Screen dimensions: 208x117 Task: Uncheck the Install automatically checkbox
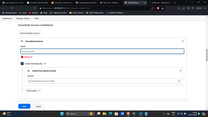click(22, 64)
